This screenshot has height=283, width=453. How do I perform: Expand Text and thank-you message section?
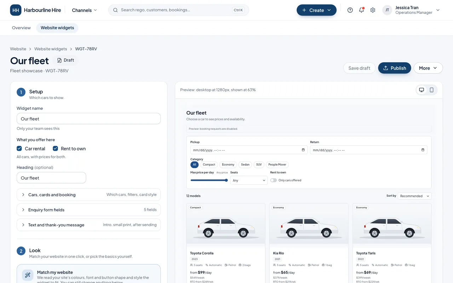coord(88,225)
